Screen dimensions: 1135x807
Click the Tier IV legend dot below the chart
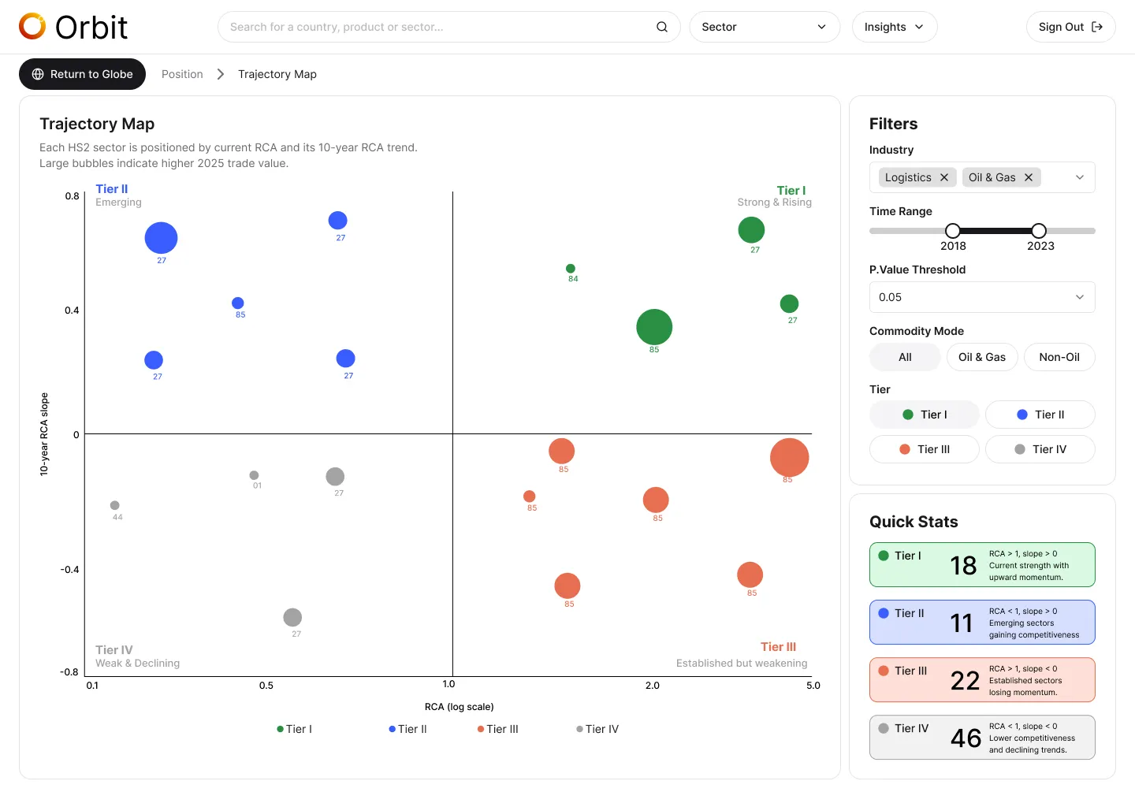pyautogui.click(x=579, y=729)
